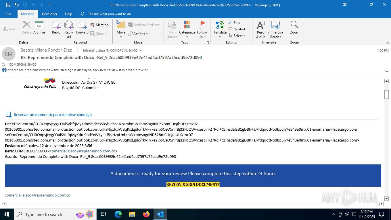391x220 pixels.
Task: Click the taskbar search box
Action: 55,214
